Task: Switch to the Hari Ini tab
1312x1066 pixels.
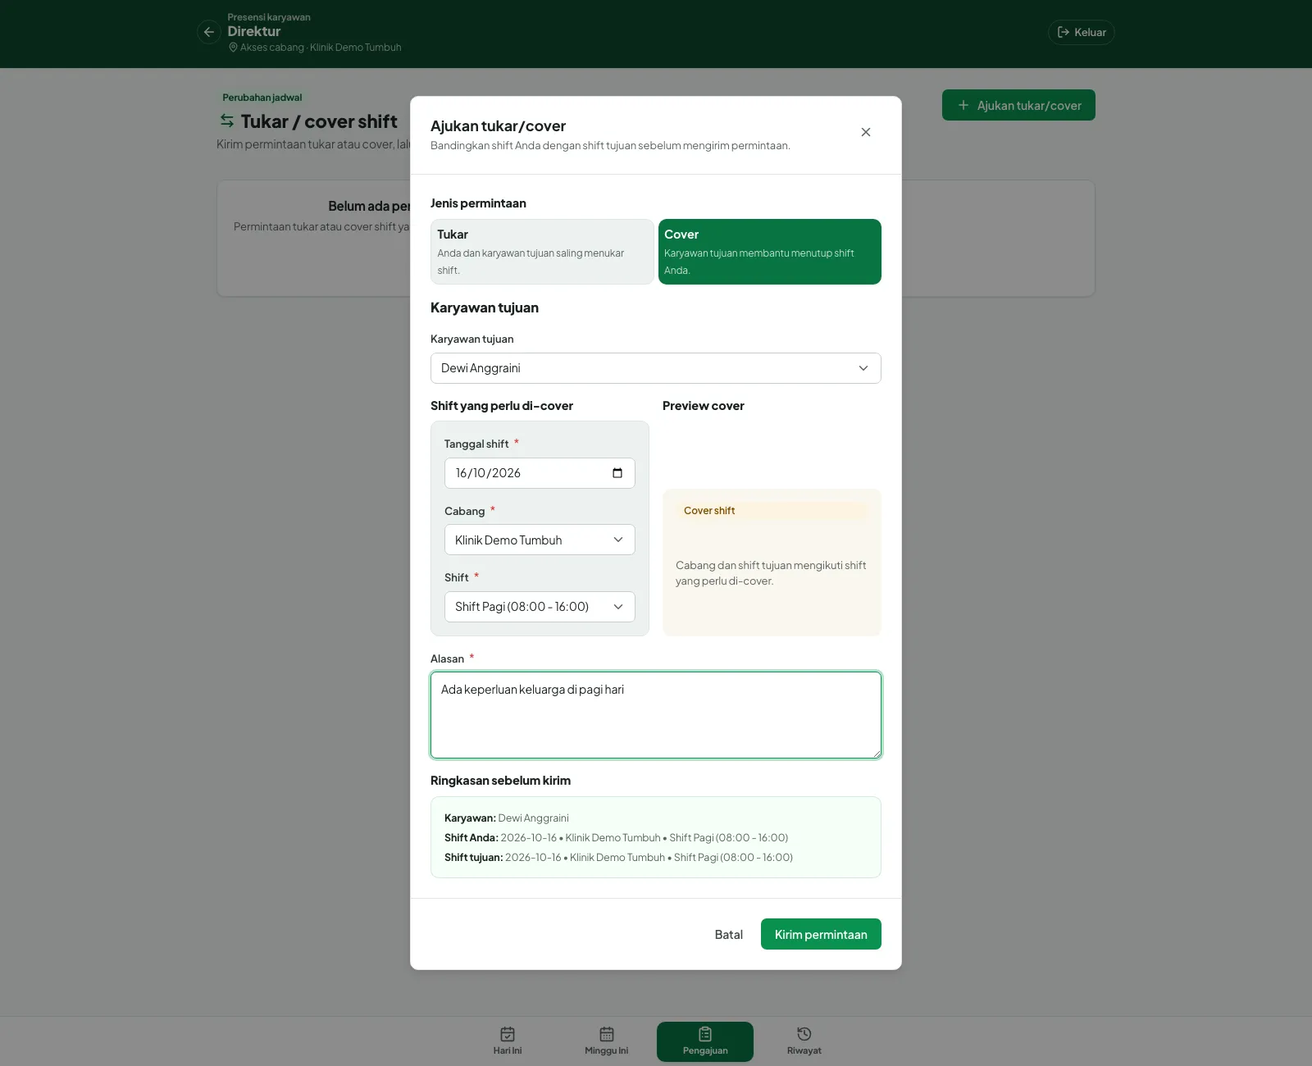Action: (x=508, y=1041)
